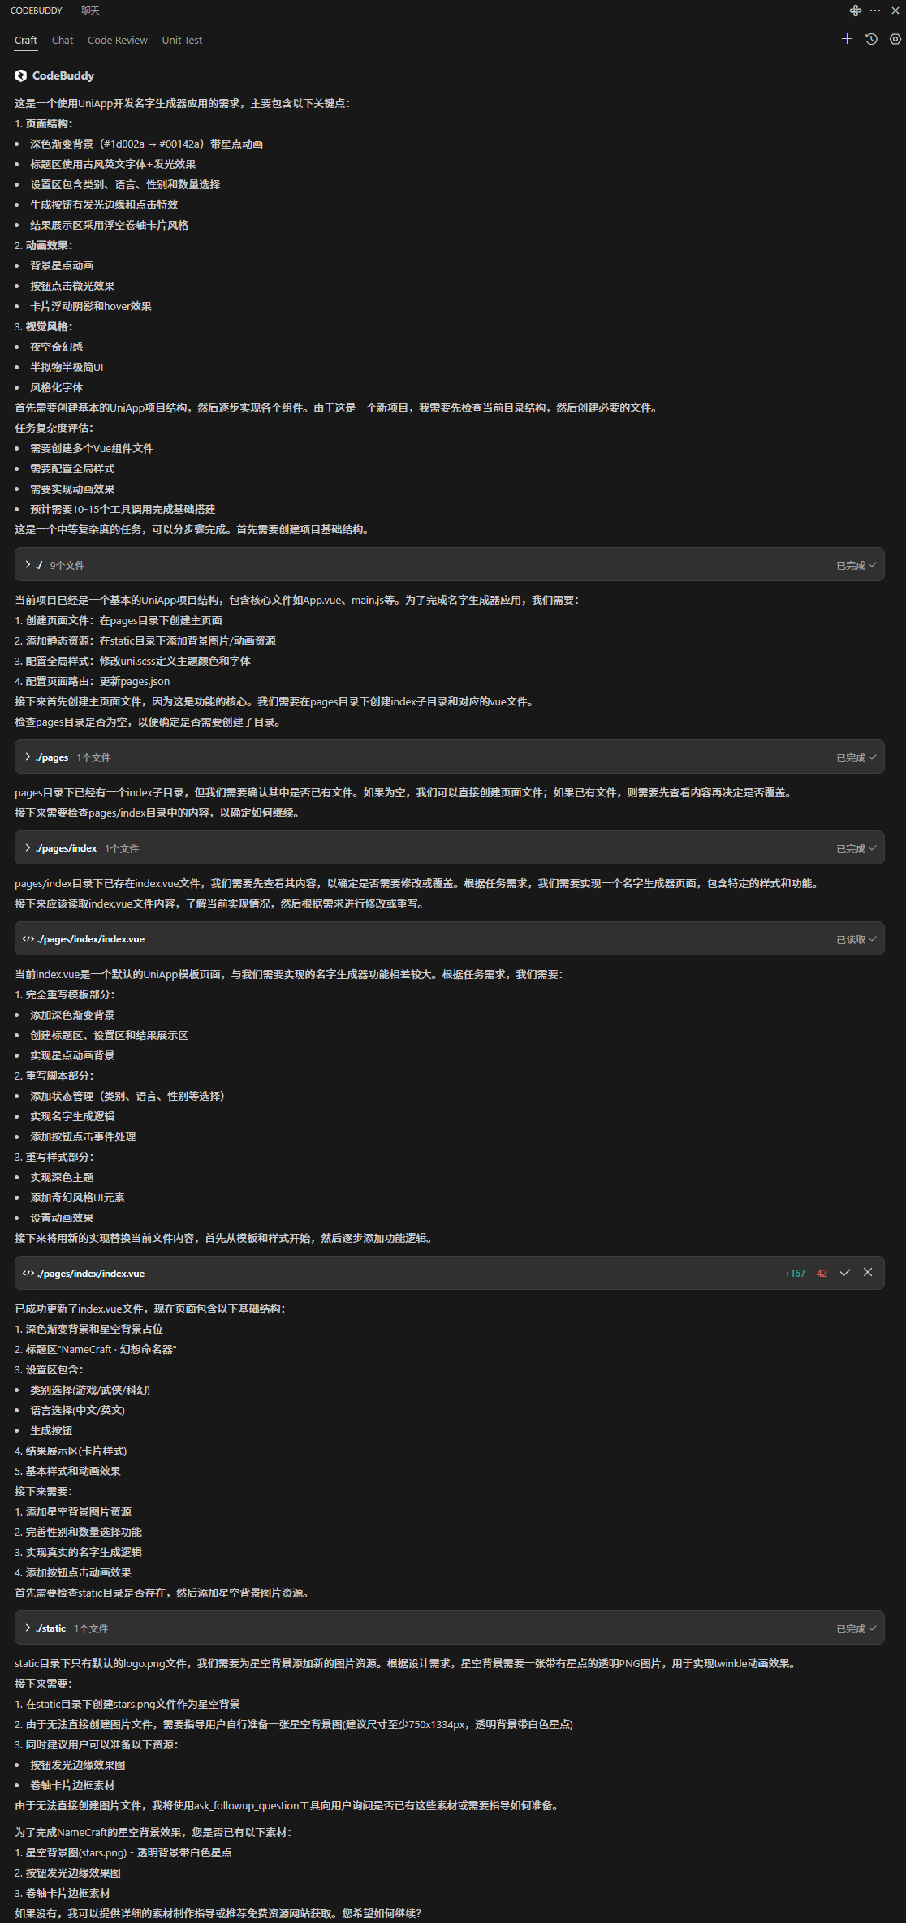This screenshot has height=1923, width=906.
Task: Open chat history clock icon
Action: 871,39
